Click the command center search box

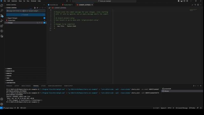coord(104,1)
